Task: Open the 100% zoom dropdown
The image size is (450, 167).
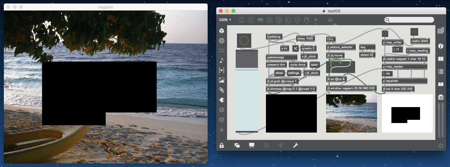Action: coord(225,20)
